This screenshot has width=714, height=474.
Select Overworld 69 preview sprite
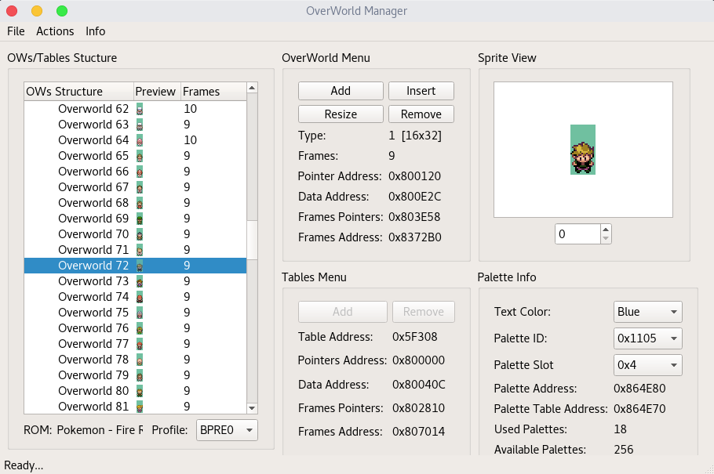[140, 219]
